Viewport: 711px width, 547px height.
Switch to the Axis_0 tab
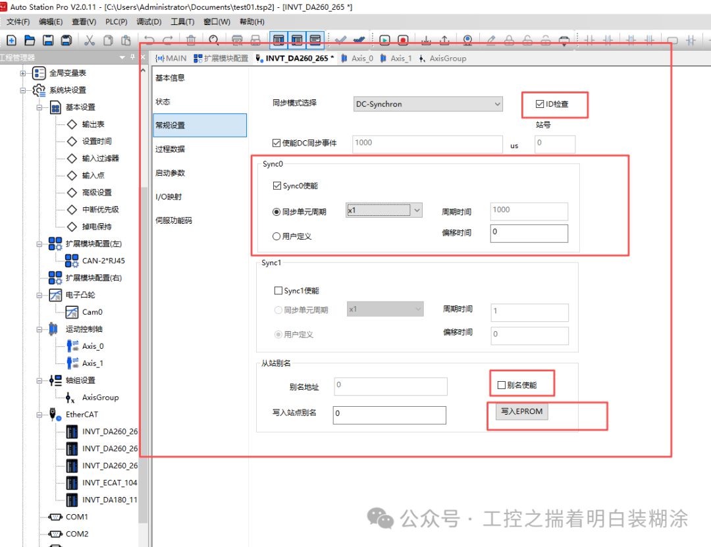[357, 59]
